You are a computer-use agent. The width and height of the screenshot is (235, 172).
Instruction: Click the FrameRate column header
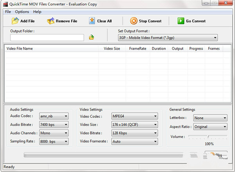tap(137, 48)
